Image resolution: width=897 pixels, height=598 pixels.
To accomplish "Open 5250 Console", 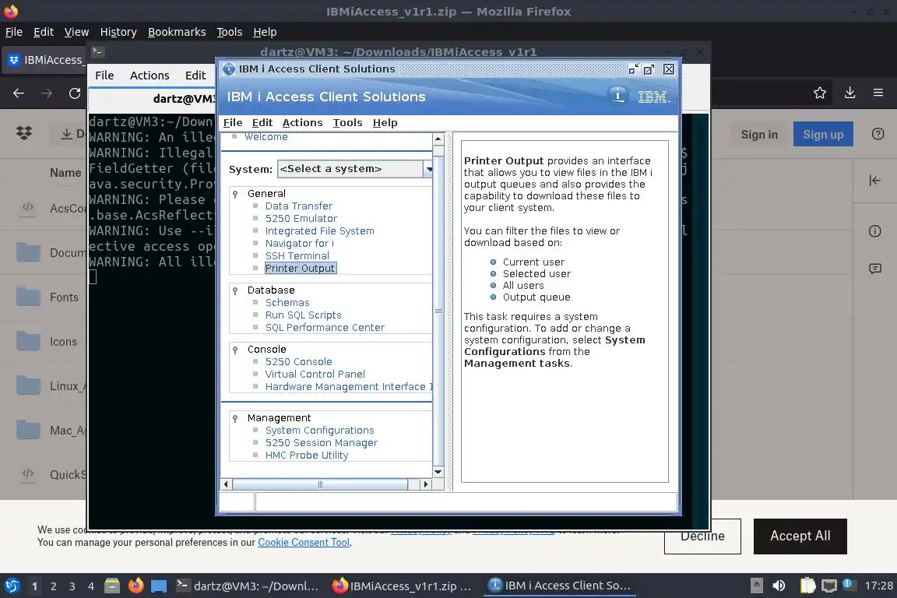I will click(x=299, y=362).
